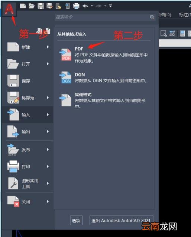191x237 pixels.
Task: Click the import page icon beside 输入
Action: pos(13,115)
